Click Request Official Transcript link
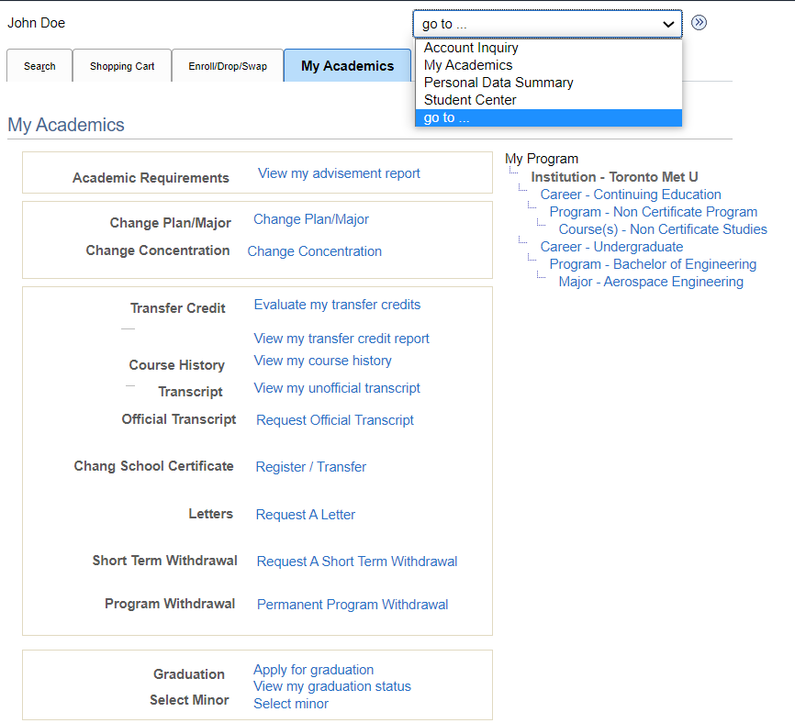Image resolution: width=795 pixels, height=723 pixels. point(335,420)
